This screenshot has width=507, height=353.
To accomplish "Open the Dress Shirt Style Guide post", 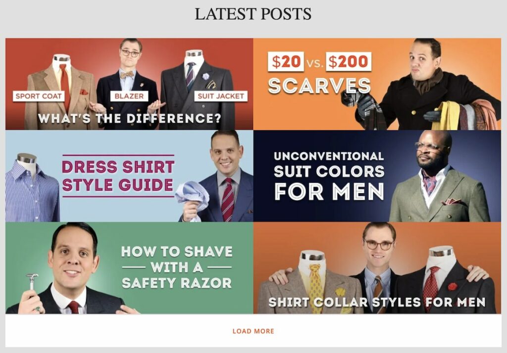I will tap(129, 176).
